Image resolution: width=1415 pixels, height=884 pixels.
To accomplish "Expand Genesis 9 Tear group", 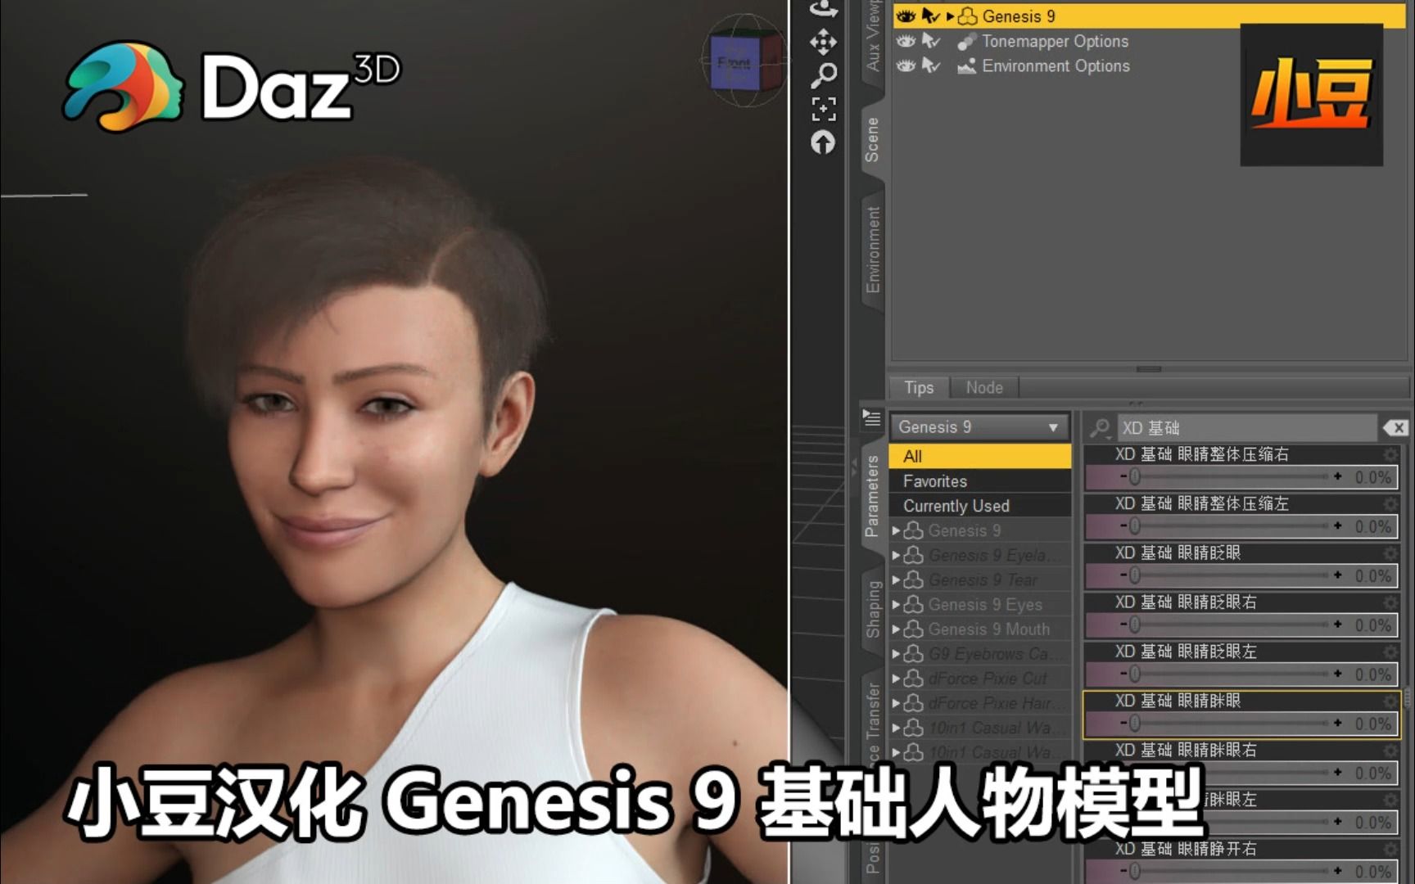I will (x=896, y=580).
